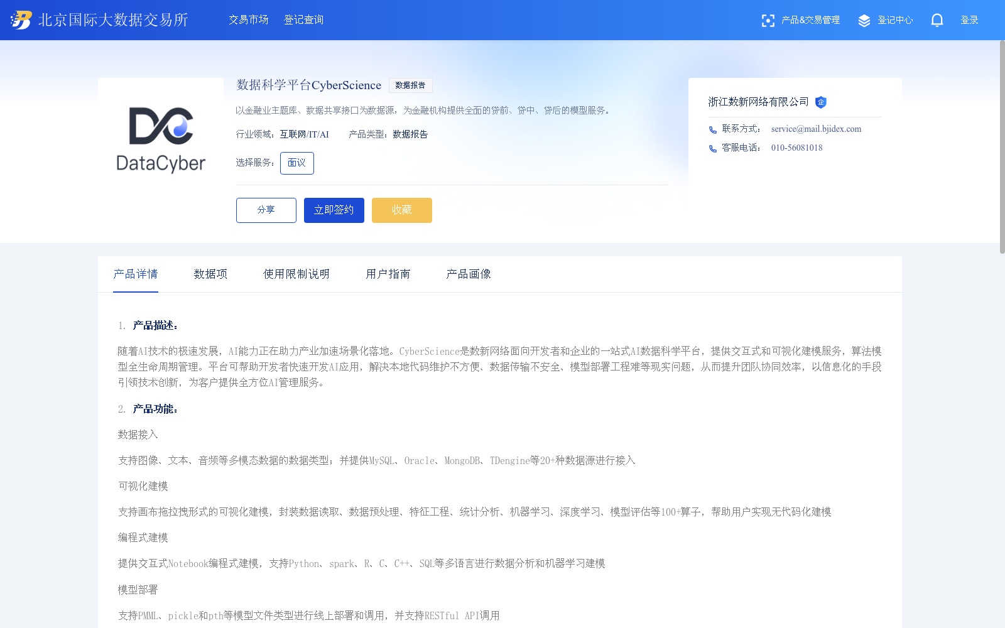Go to 产品&交易管理
This screenshot has width=1005, height=628.
pos(810,20)
